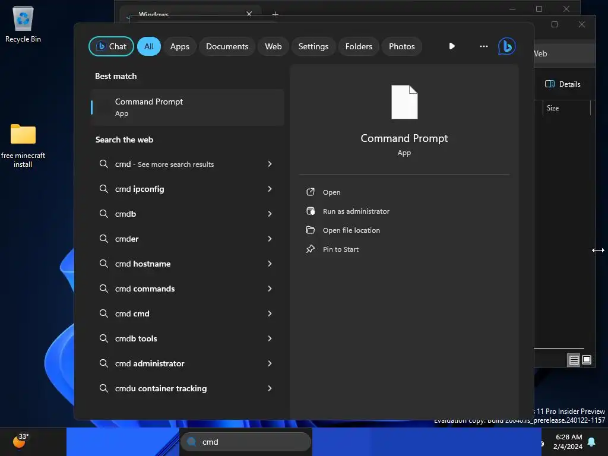Open the notification bell in system tray
The width and height of the screenshot is (608, 456).
click(592, 442)
